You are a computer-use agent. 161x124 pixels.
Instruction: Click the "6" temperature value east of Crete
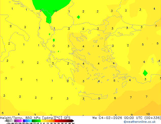click(x=115, y=98)
